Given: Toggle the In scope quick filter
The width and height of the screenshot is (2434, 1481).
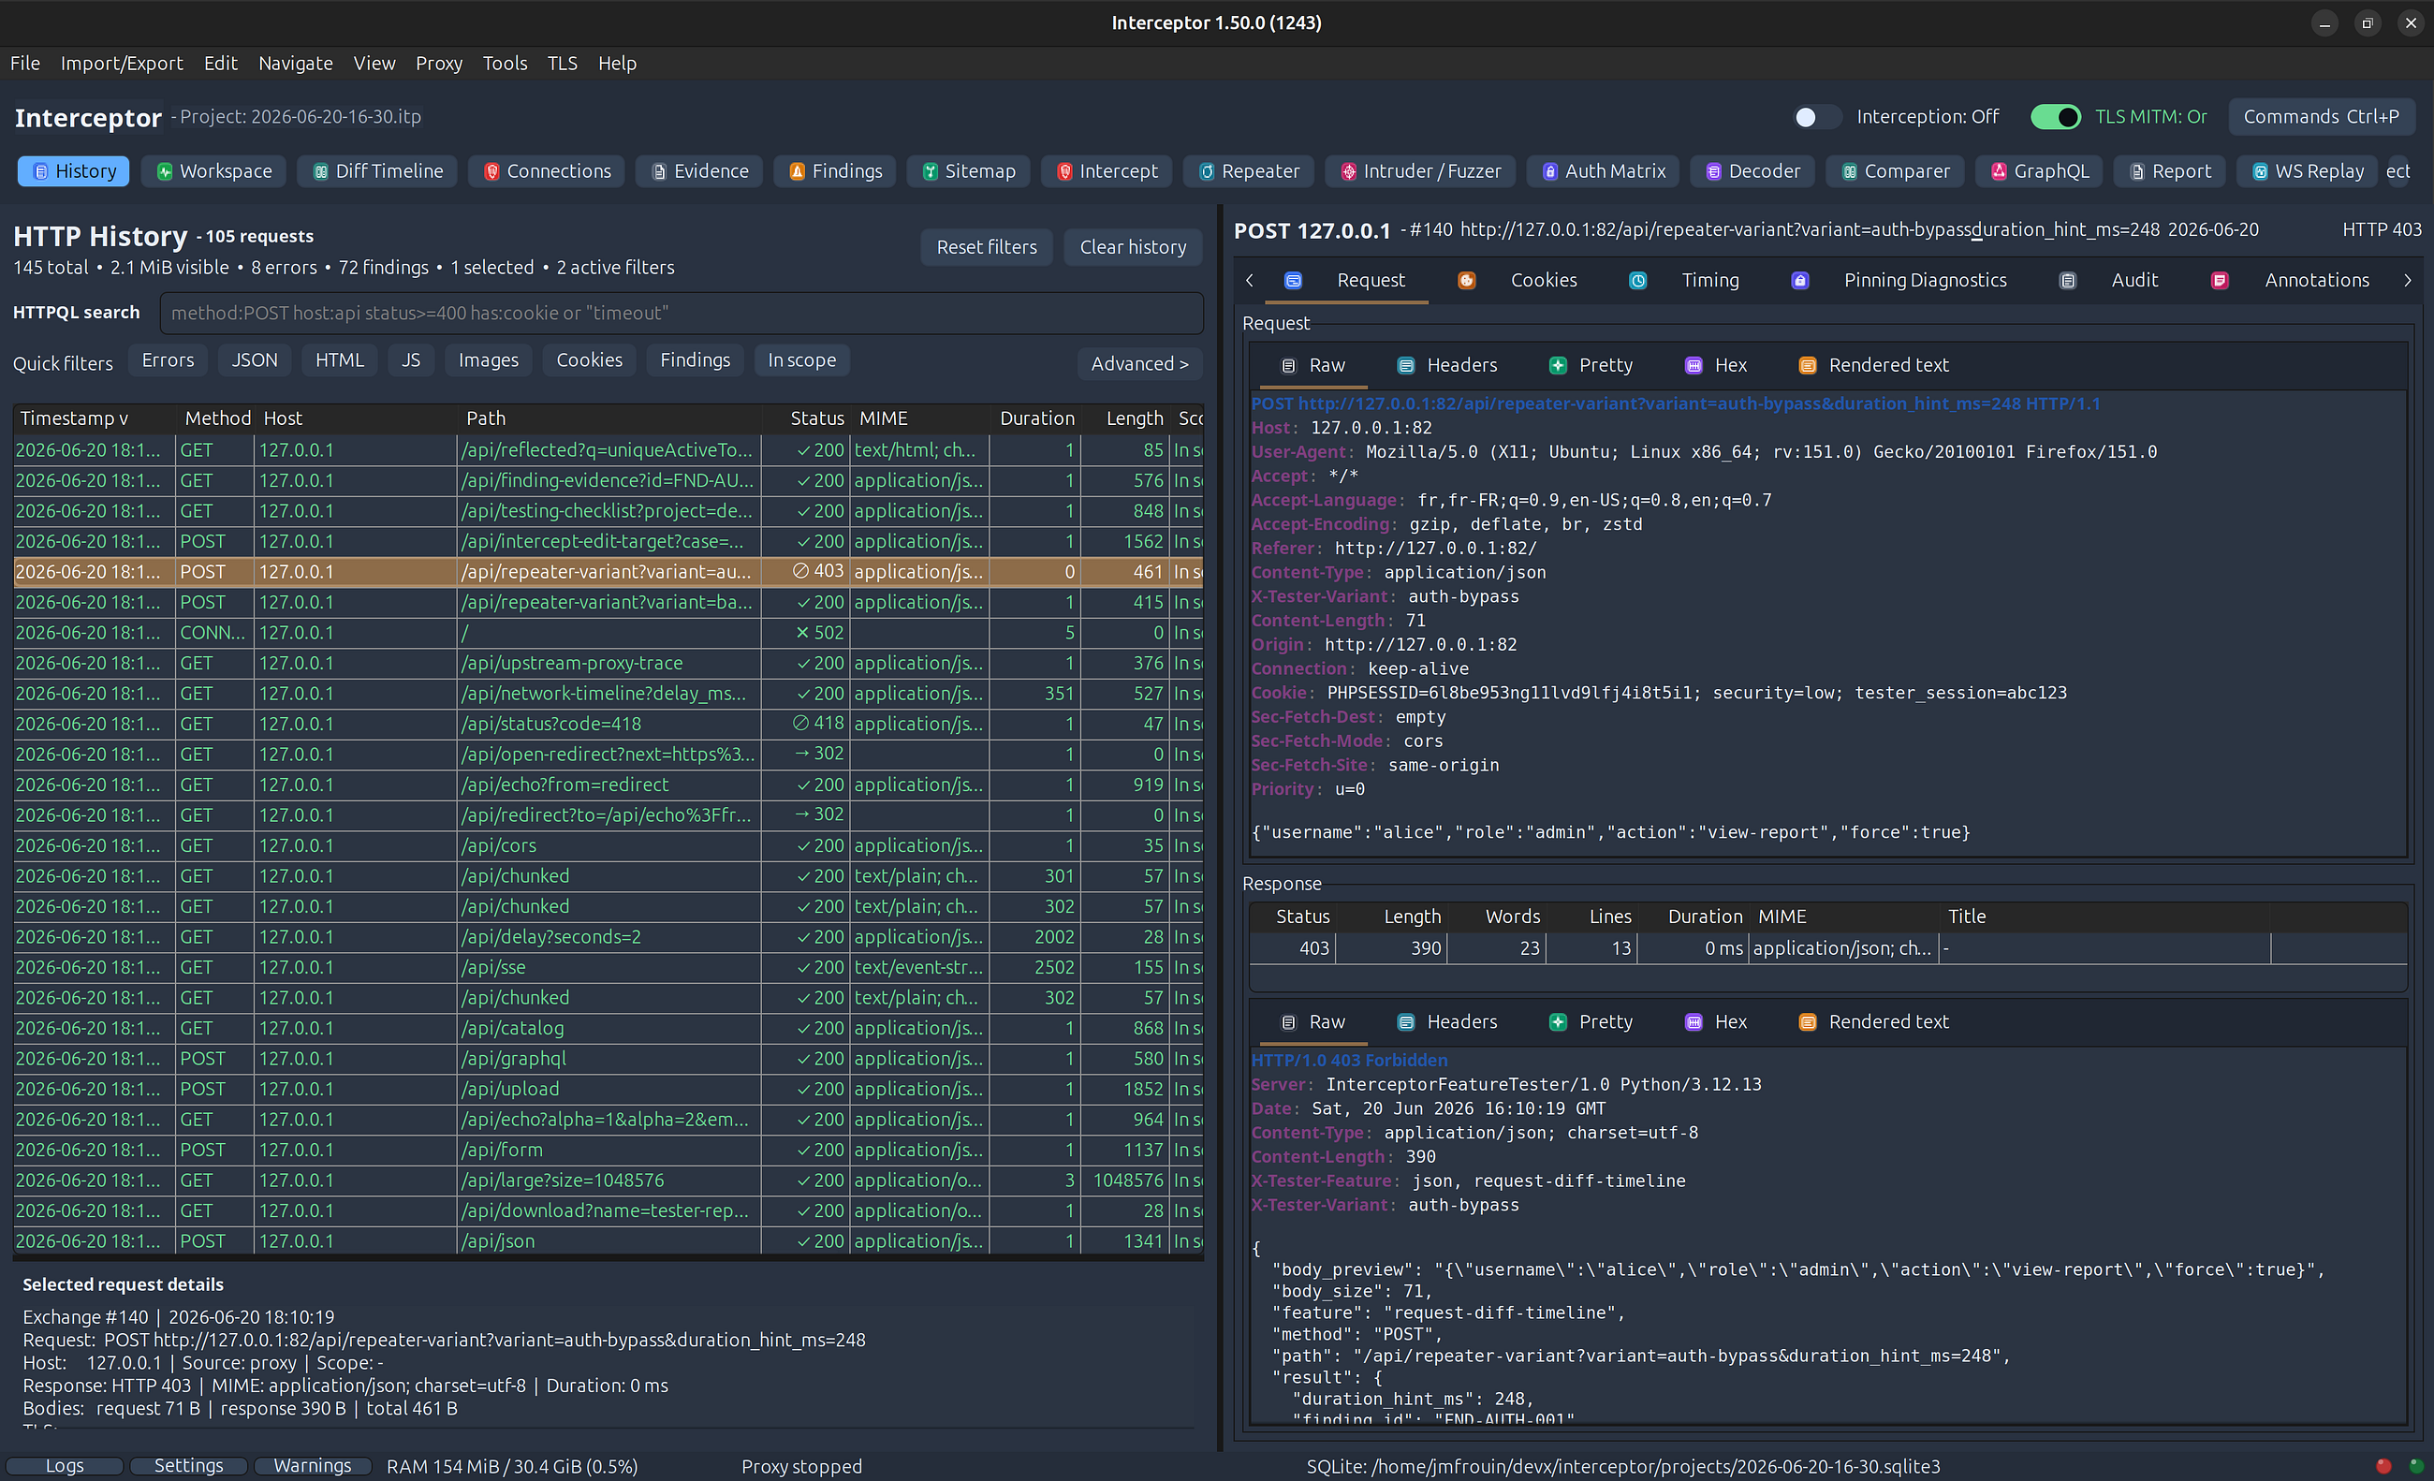Looking at the screenshot, I should tap(802, 360).
